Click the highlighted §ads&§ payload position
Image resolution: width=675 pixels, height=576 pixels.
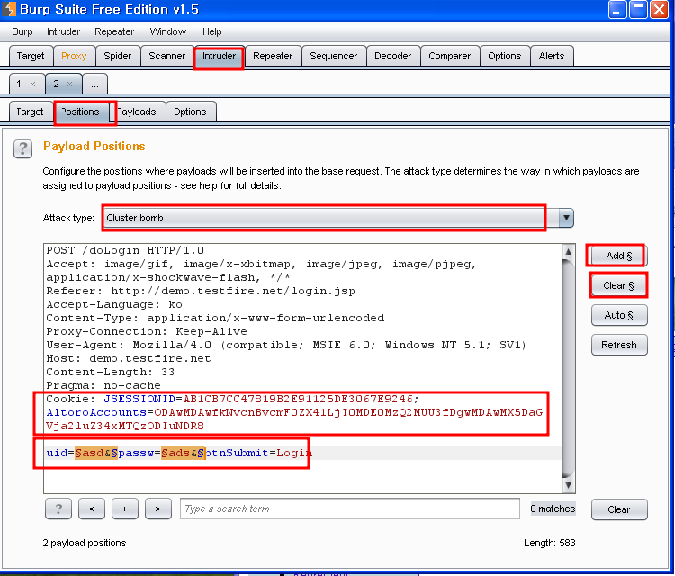(183, 453)
